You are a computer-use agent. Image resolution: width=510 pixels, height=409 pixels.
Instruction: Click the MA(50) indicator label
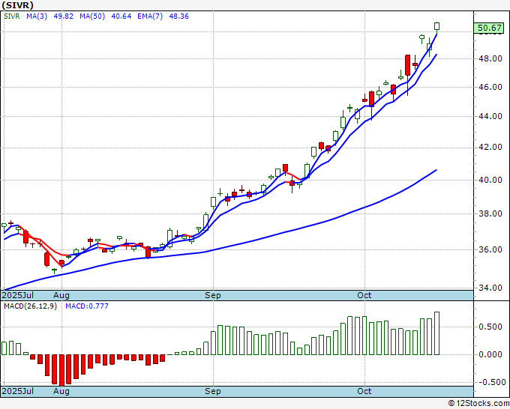92,16
